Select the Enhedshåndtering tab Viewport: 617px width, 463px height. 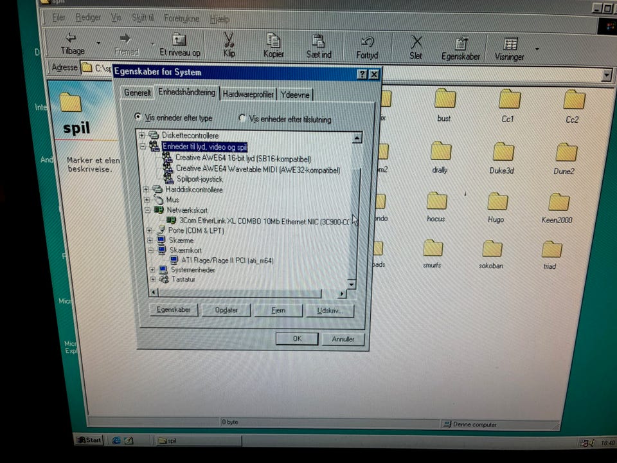[x=186, y=92]
